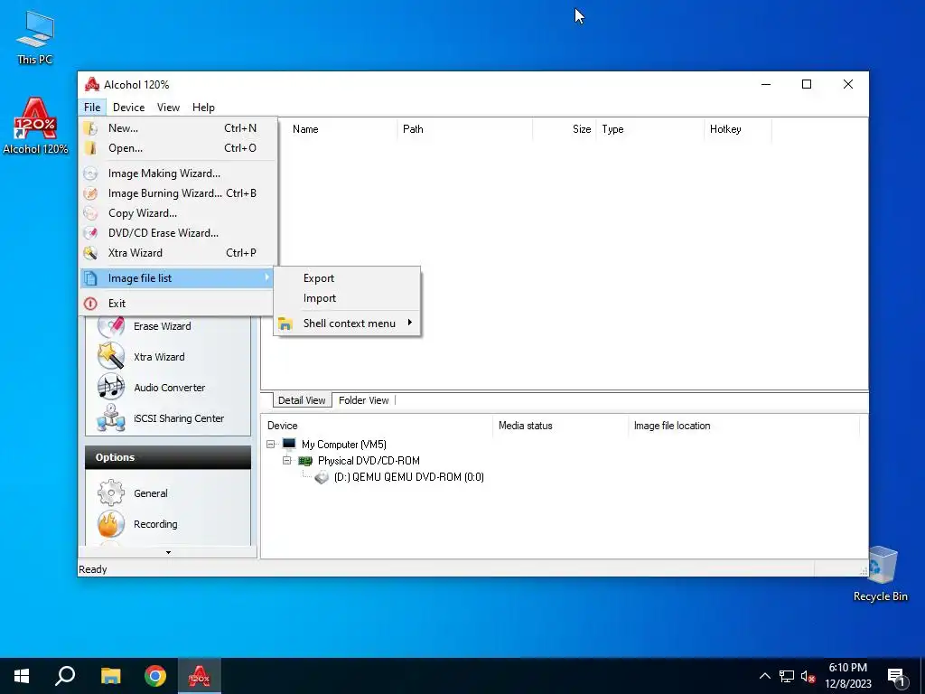Click the DVD/CD Erase Wizard disc icon
Screen dimensions: 925x694
click(90, 233)
